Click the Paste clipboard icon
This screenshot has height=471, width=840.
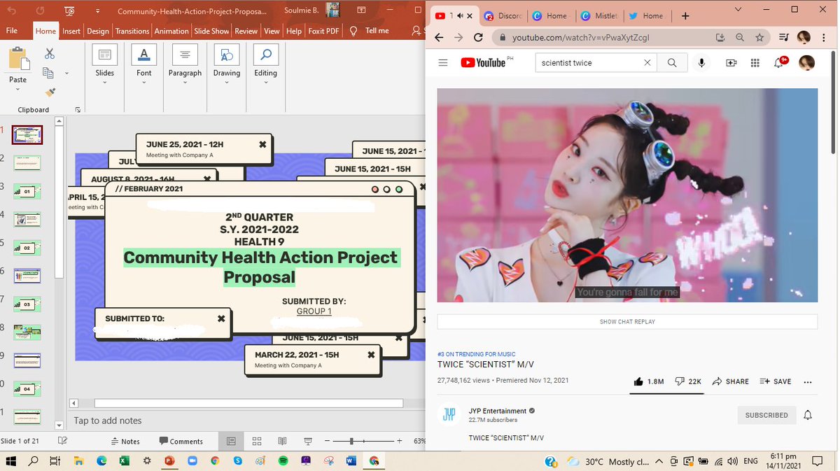pyautogui.click(x=18, y=58)
